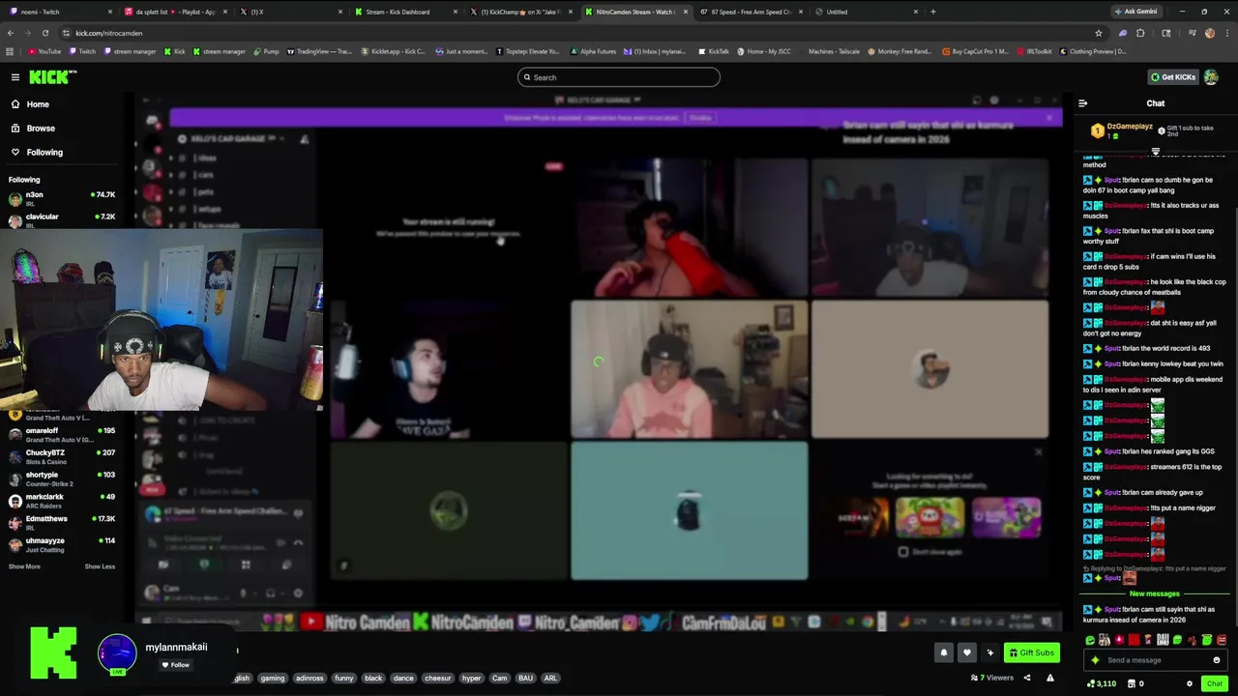Go back in browser history
1238x696 pixels.
[11, 33]
